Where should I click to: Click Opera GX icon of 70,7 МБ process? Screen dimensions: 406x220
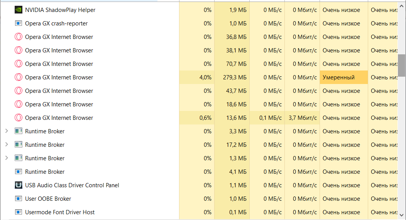pyautogui.click(x=18, y=64)
